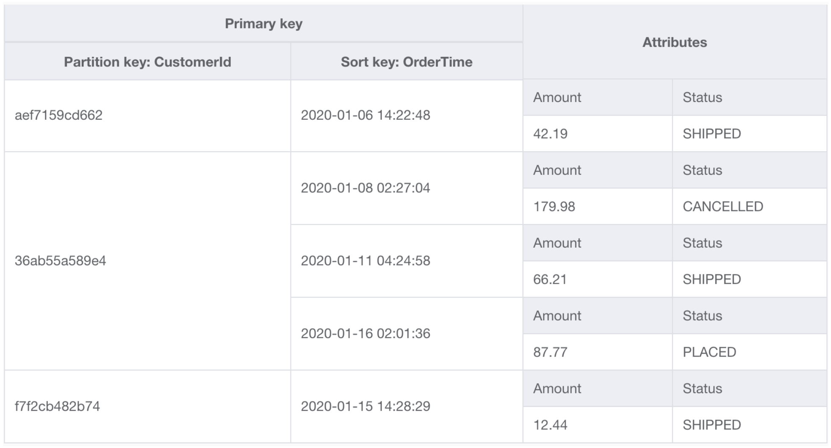Viewport: 831px width, 448px height.
Task: Select Sort key: OrderTime column header
Action: (x=406, y=62)
